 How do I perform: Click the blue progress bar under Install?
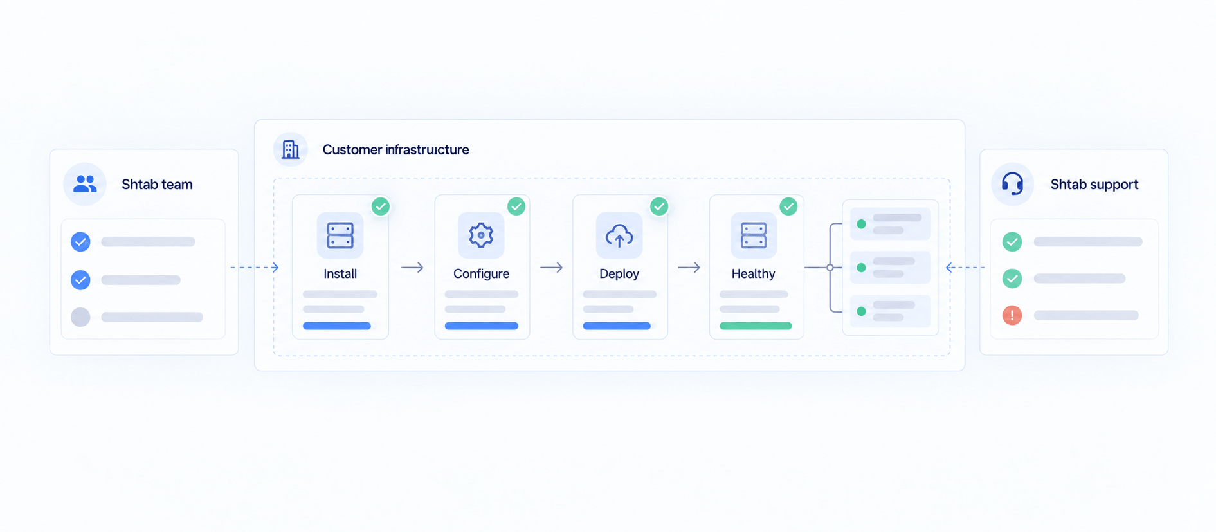337,326
